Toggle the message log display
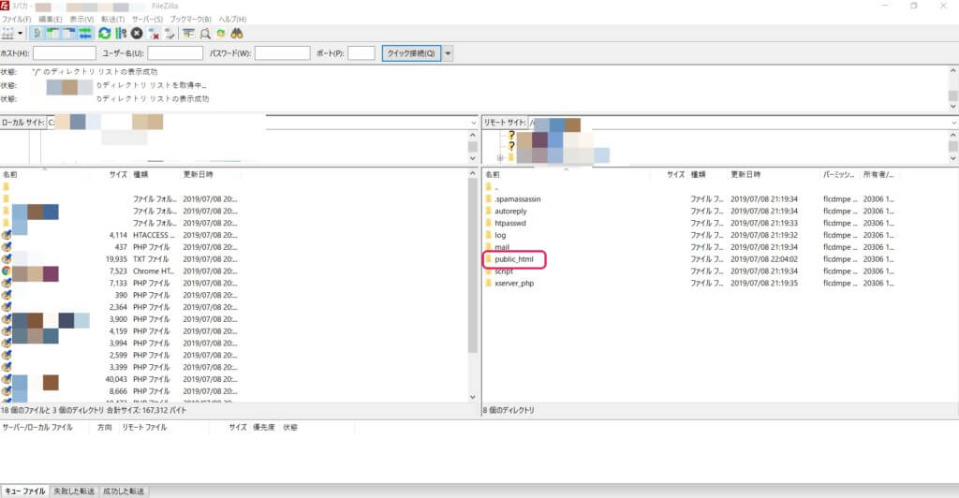Screen dimensions: 959x498 [37, 34]
